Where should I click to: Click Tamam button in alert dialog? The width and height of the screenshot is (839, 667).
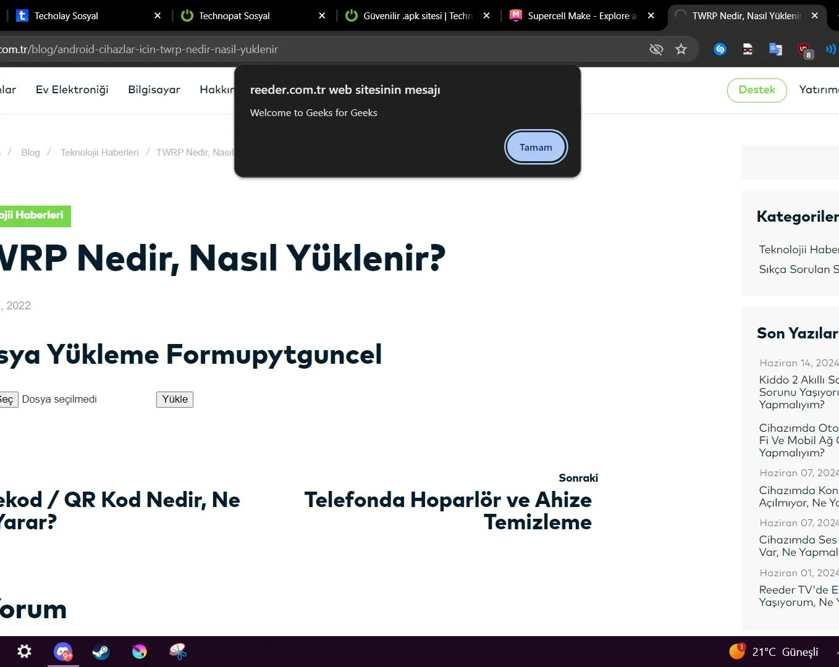pos(536,147)
